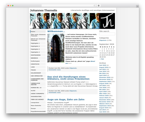Open the SUGARDATING page
The image size is (145, 122).
pos(38,97)
